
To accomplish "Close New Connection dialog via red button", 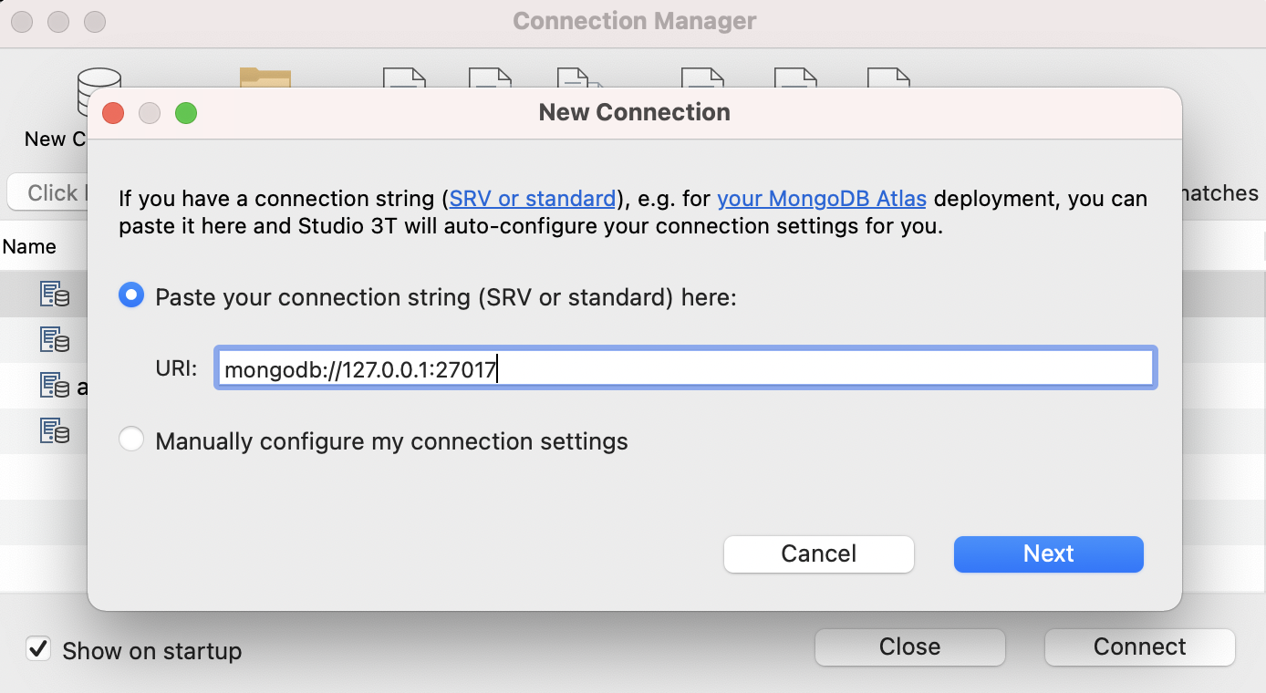I will (x=113, y=113).
